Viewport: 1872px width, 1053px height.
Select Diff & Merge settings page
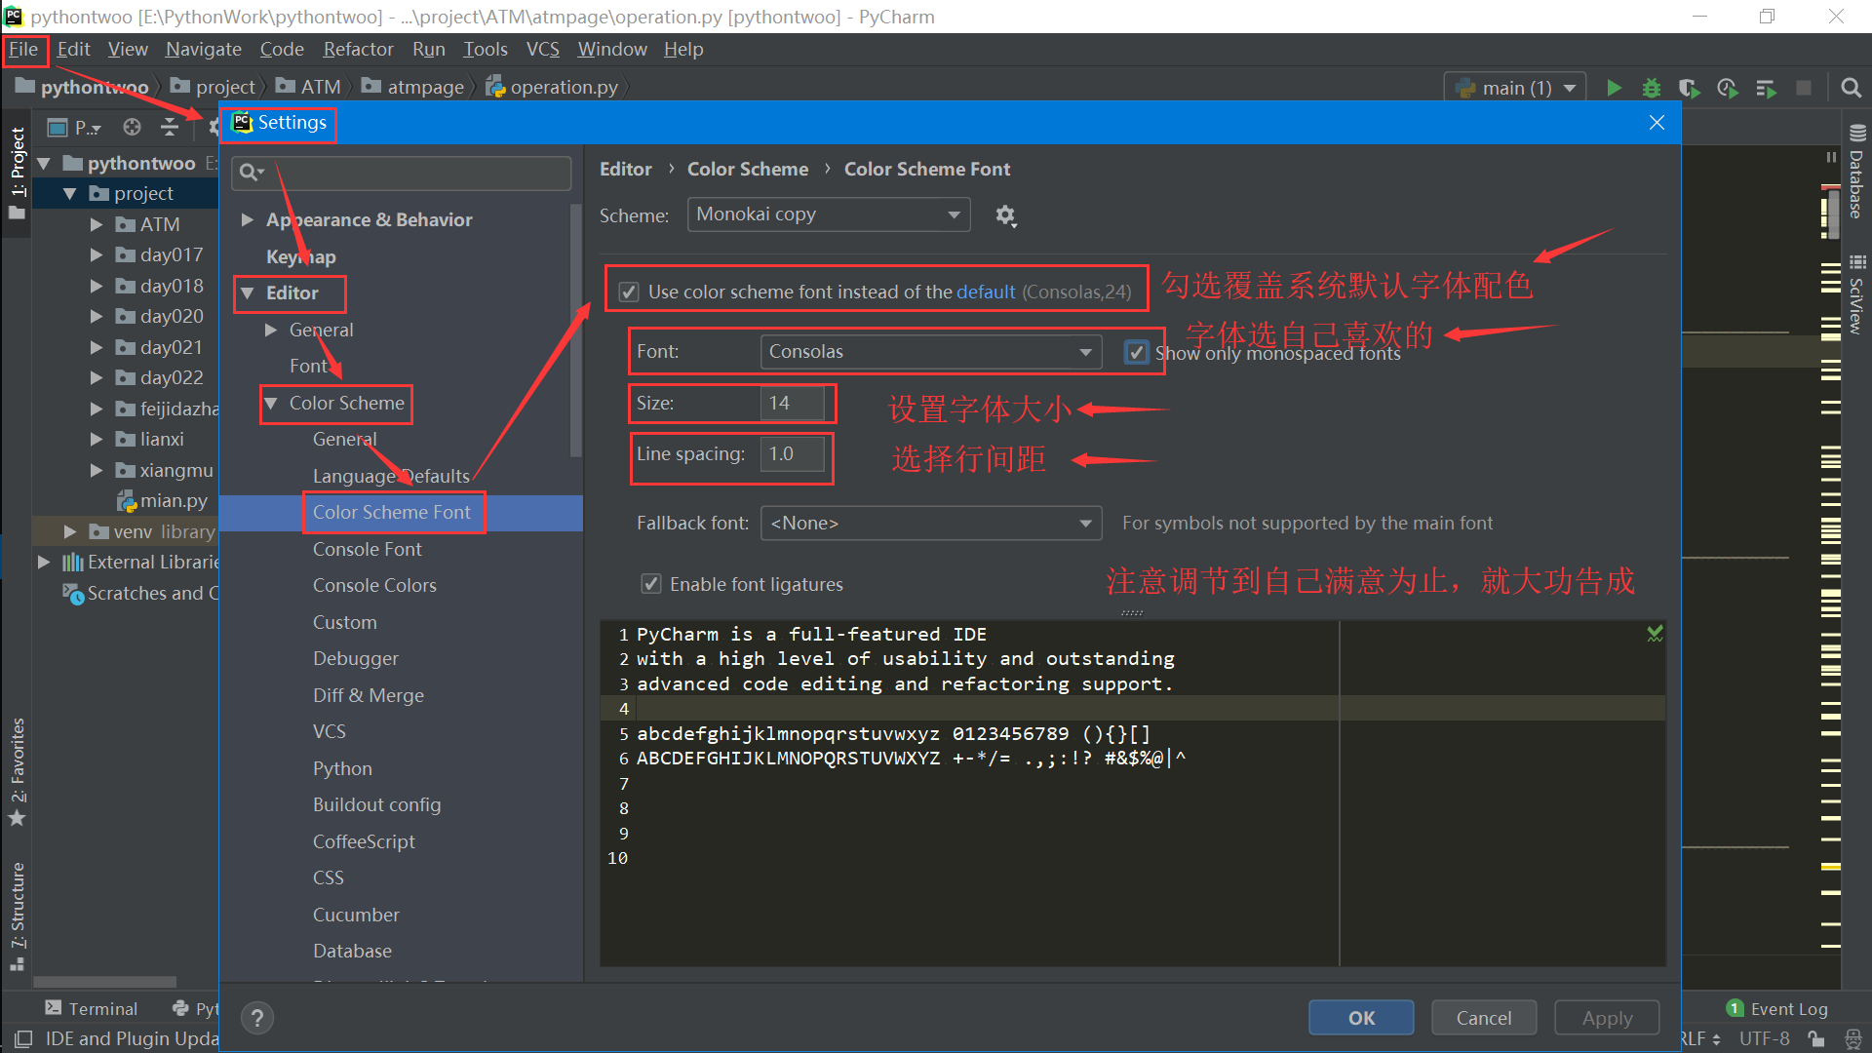coord(368,696)
